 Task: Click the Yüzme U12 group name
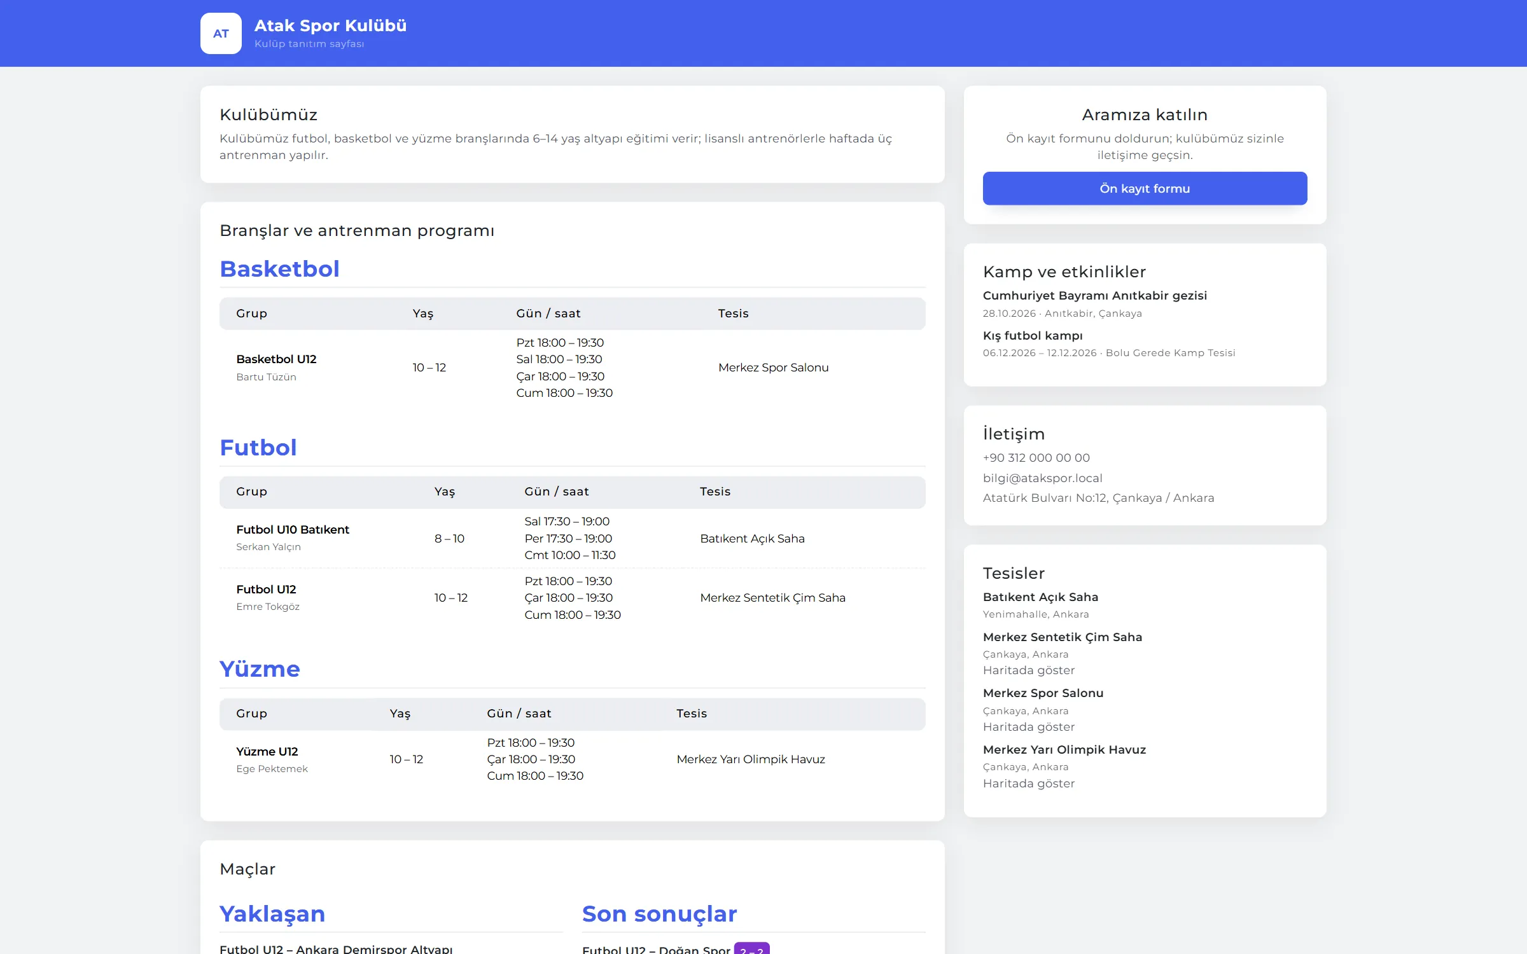pos(267,752)
